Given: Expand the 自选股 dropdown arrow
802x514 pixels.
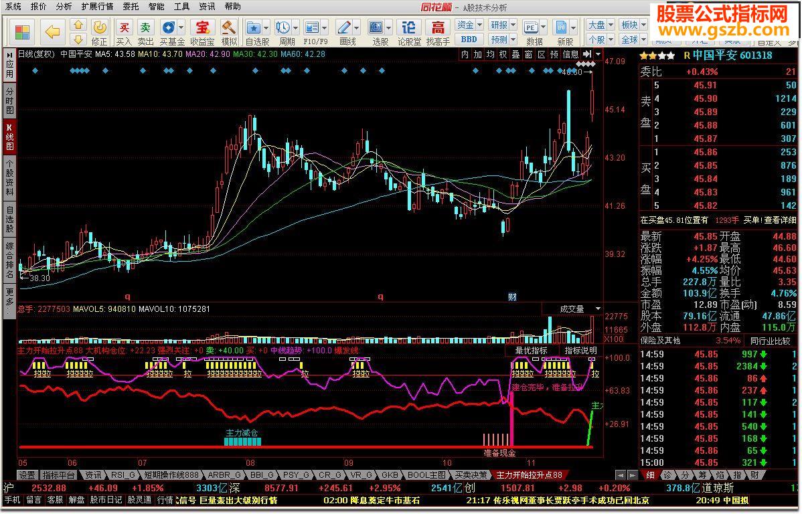Looking at the screenshot, I should click(x=266, y=27).
